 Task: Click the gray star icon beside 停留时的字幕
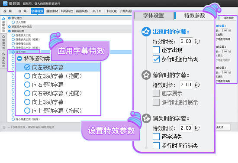click(x=146, y=75)
